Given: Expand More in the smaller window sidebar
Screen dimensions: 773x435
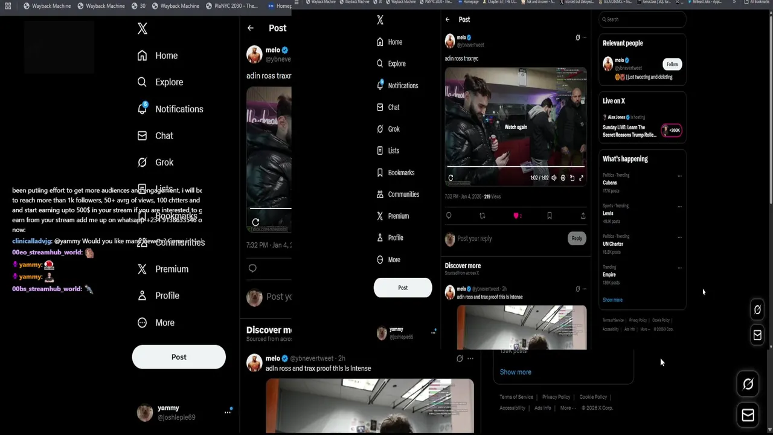Looking at the screenshot, I should point(388,259).
